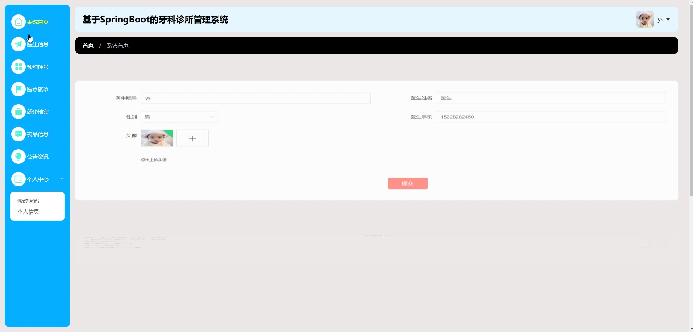This screenshot has height=332, width=693.
Task: Click the plus icon to upload avatar
Action: click(x=192, y=138)
